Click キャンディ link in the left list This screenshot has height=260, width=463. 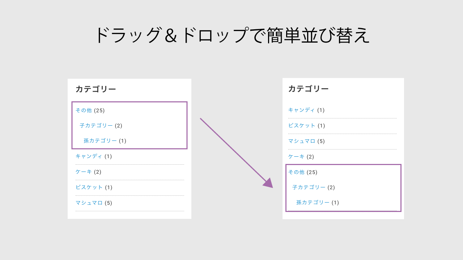[89, 156]
